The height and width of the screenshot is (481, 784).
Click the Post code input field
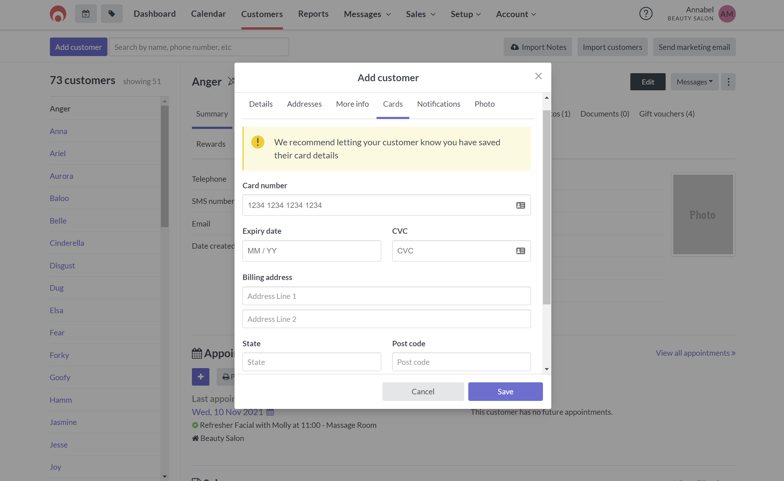[x=461, y=362]
